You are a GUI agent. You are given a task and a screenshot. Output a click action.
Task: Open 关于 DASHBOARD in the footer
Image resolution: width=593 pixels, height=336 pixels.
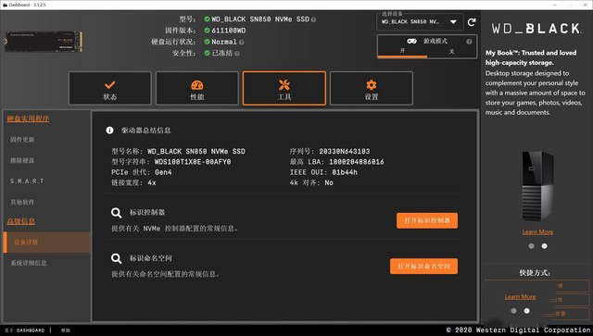coord(25,330)
